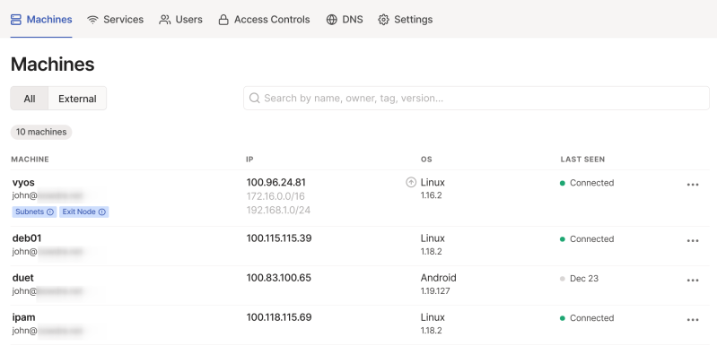Click the MACHINE column header
The image size is (717, 346).
click(x=31, y=160)
